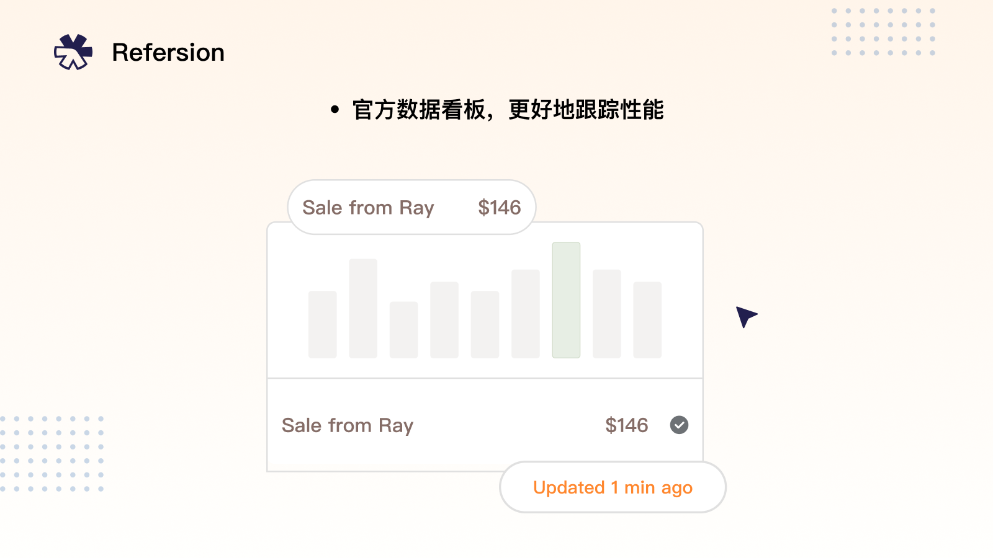The width and height of the screenshot is (993, 558).
Task: Click the gray bar right of green bar
Action: [606, 314]
